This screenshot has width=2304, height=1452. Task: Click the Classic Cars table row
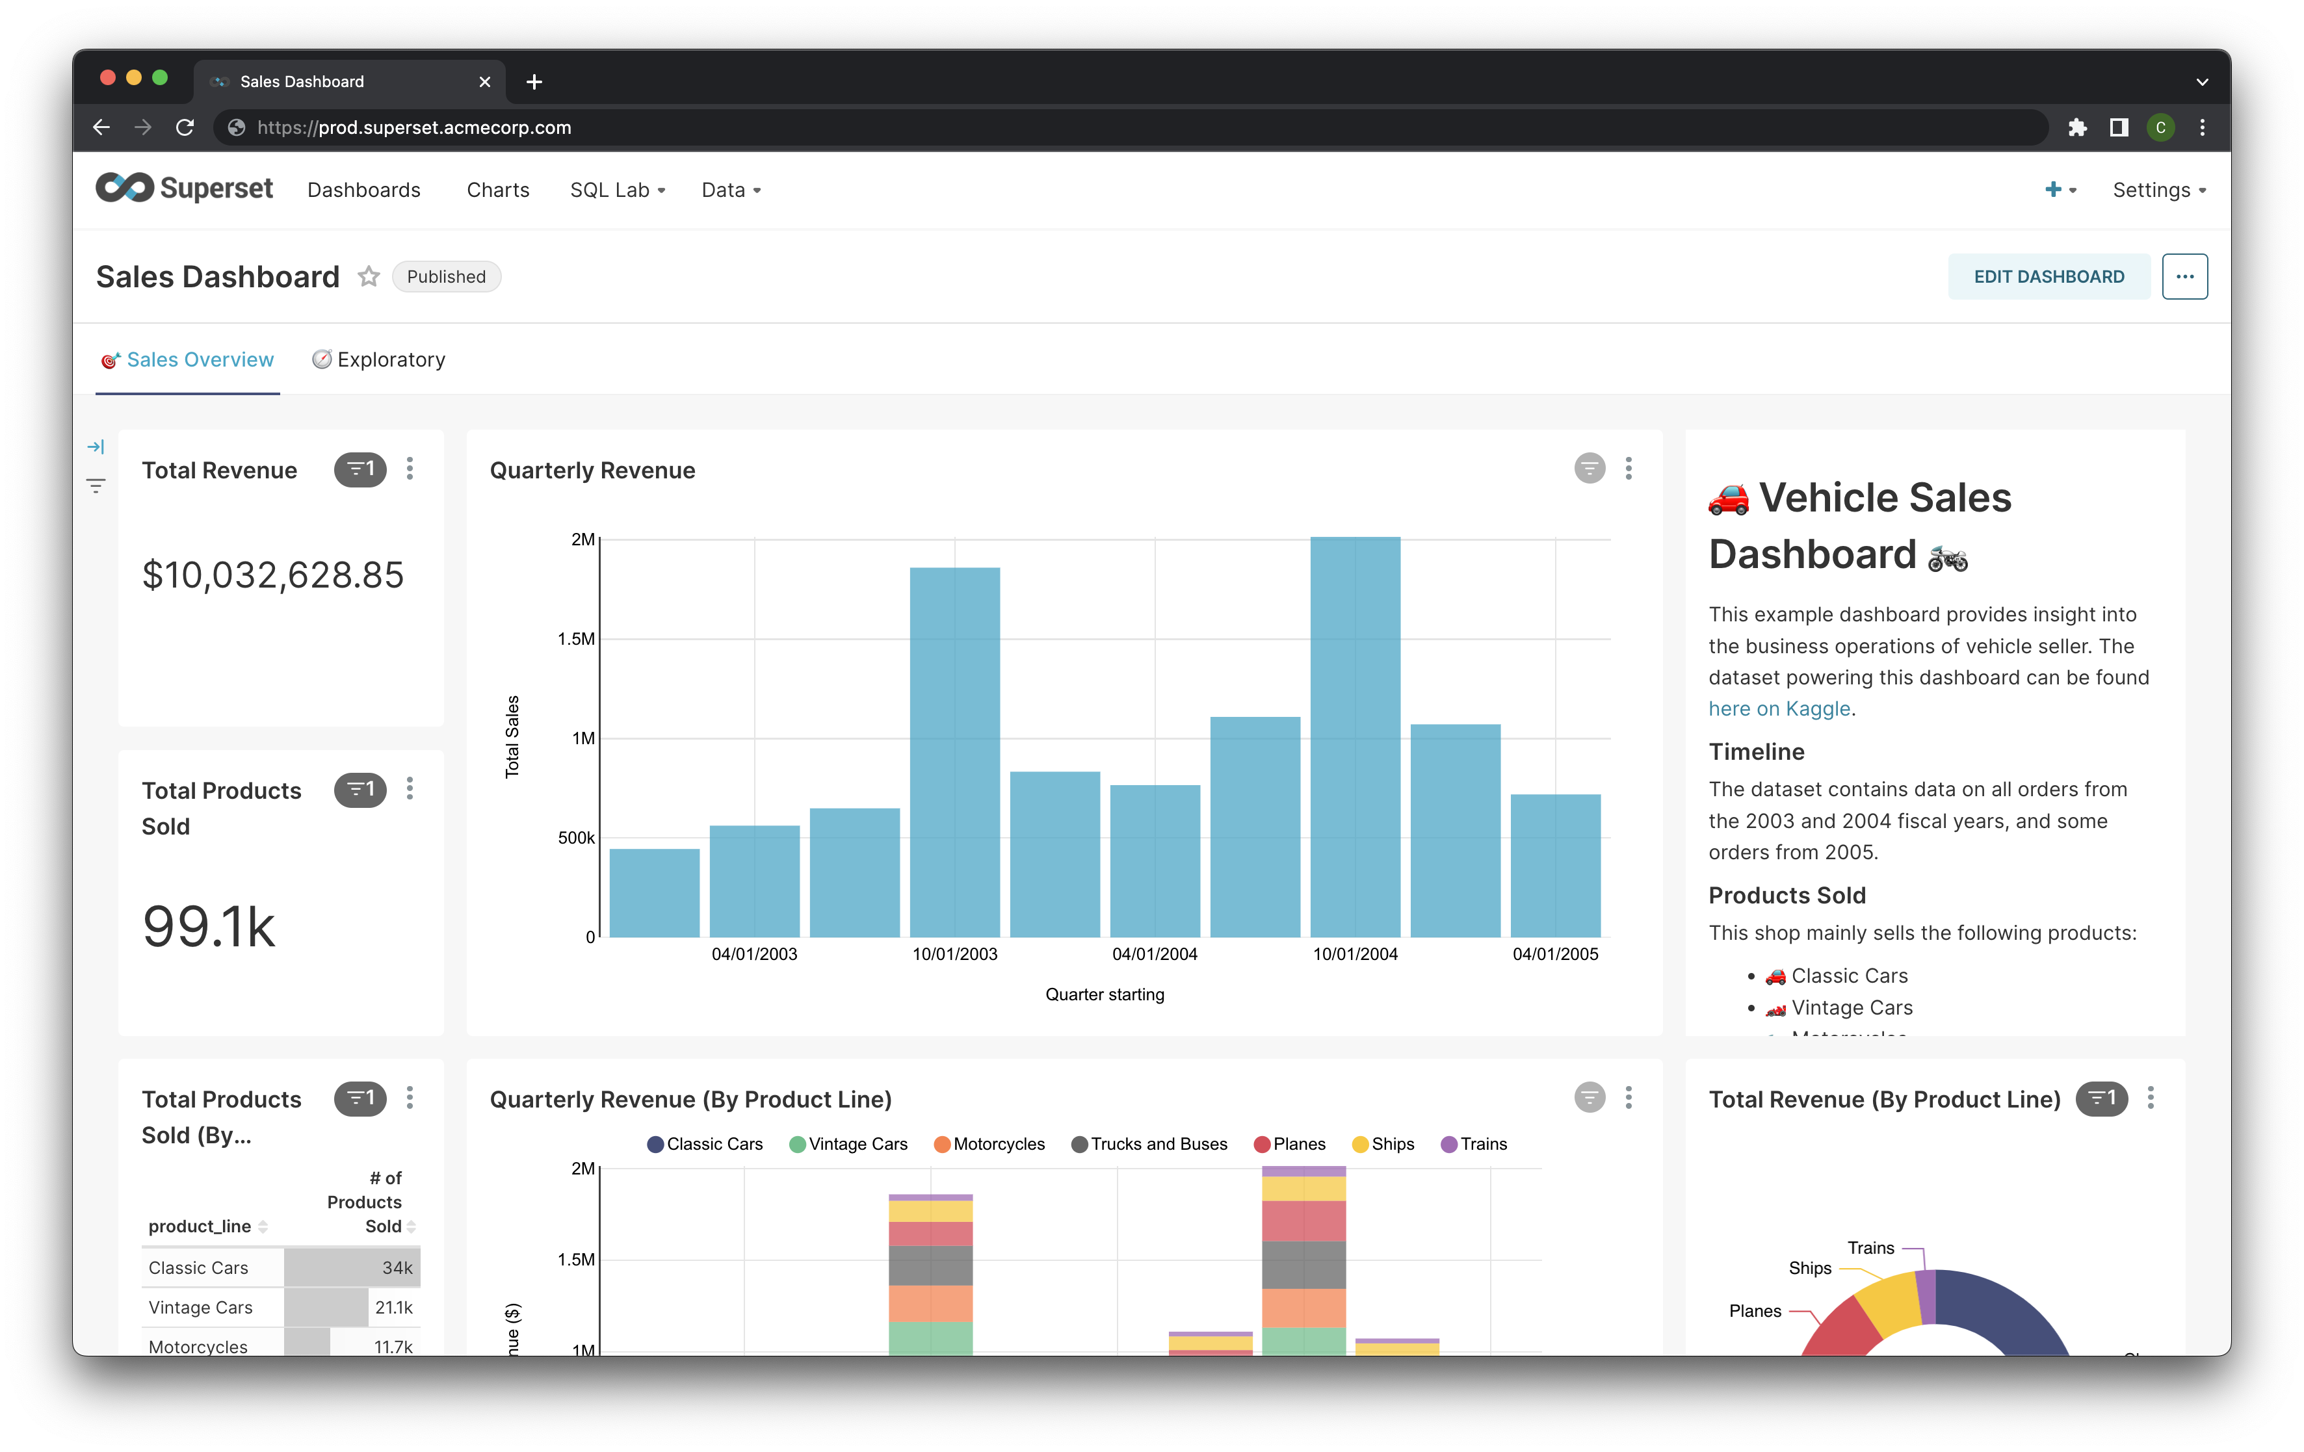pyautogui.click(x=281, y=1267)
